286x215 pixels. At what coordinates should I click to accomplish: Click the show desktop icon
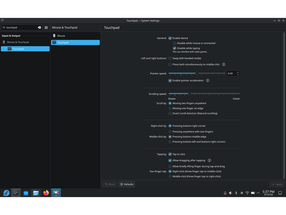[280, 193]
